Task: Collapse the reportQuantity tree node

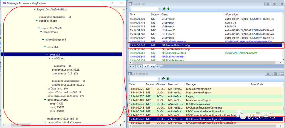Action: [x=45, y=100]
